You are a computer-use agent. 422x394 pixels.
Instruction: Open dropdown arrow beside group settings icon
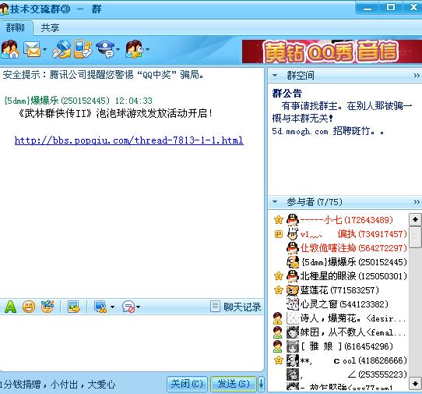147,50
